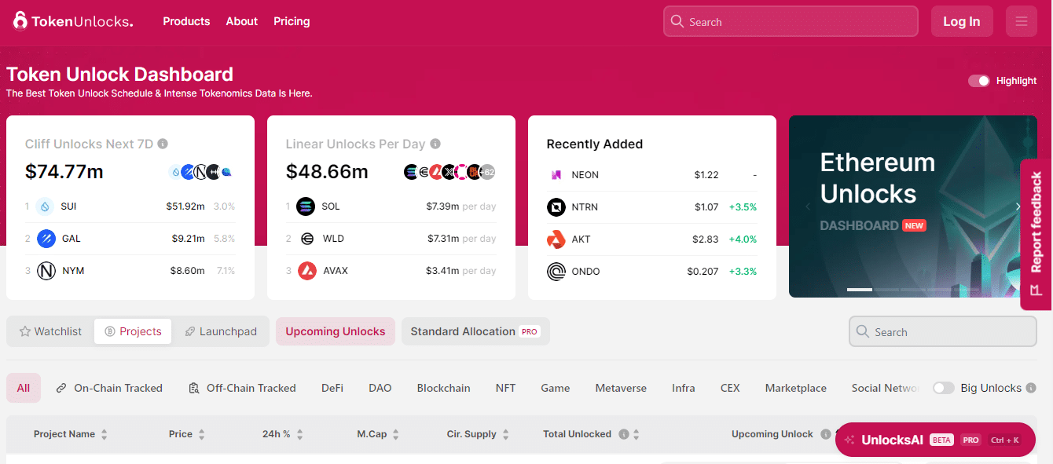This screenshot has height=464, width=1053.
Task: Enable the Big Unlocks toggle
Action: tap(944, 388)
